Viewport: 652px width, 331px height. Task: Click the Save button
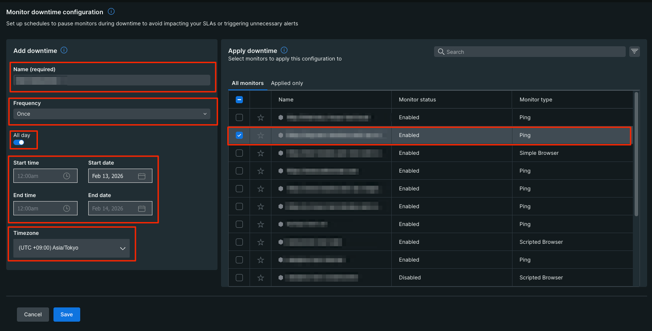point(66,315)
